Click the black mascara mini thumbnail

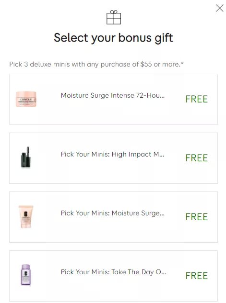pyautogui.click(x=26, y=157)
